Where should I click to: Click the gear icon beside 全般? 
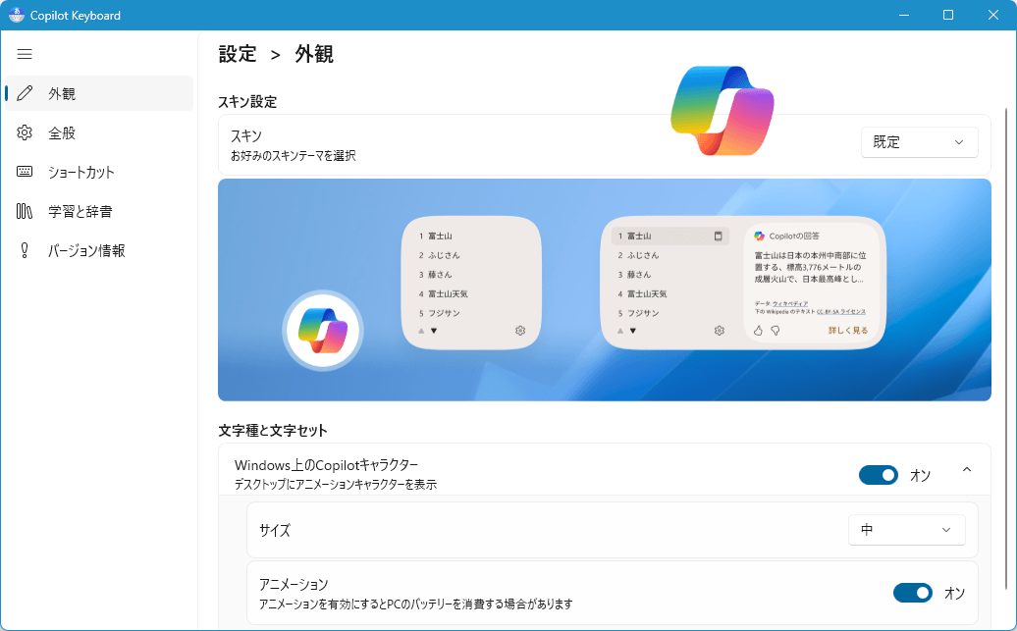tap(26, 132)
